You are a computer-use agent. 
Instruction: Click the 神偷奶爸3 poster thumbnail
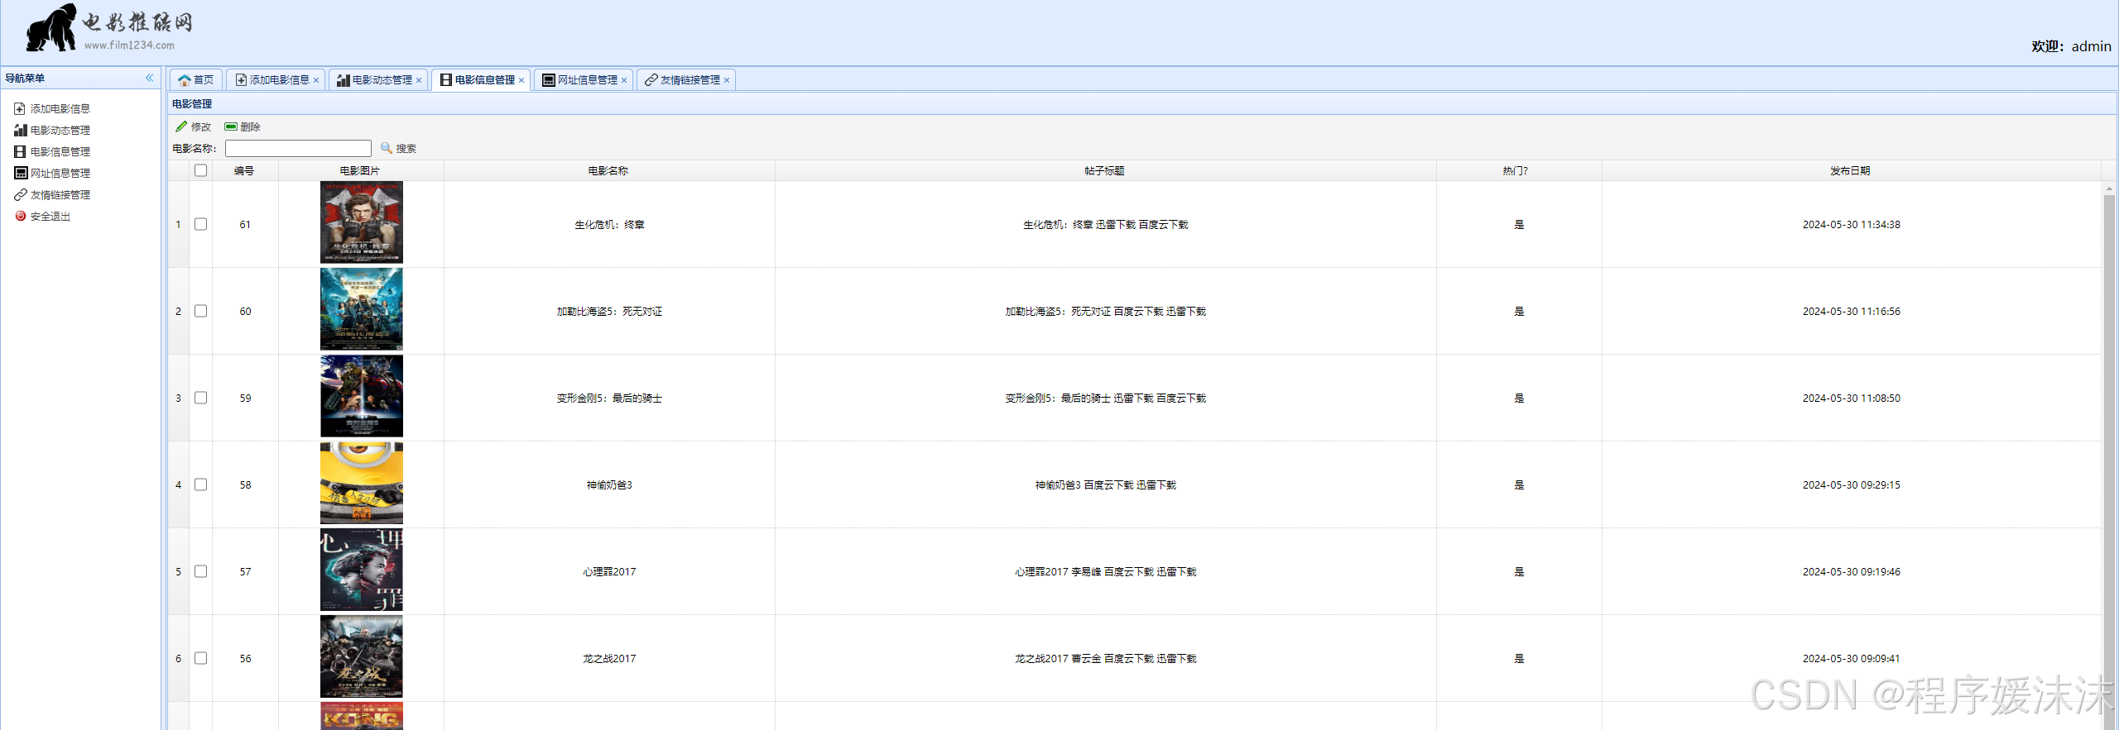362,483
